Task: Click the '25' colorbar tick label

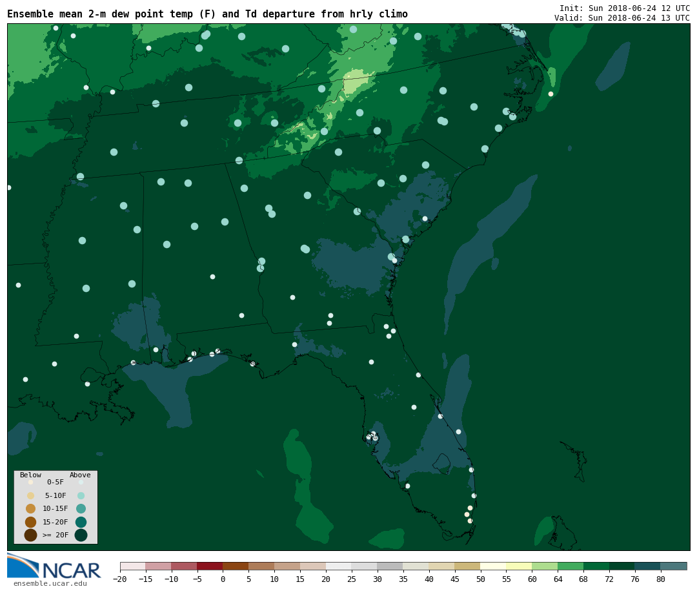Action: click(352, 579)
